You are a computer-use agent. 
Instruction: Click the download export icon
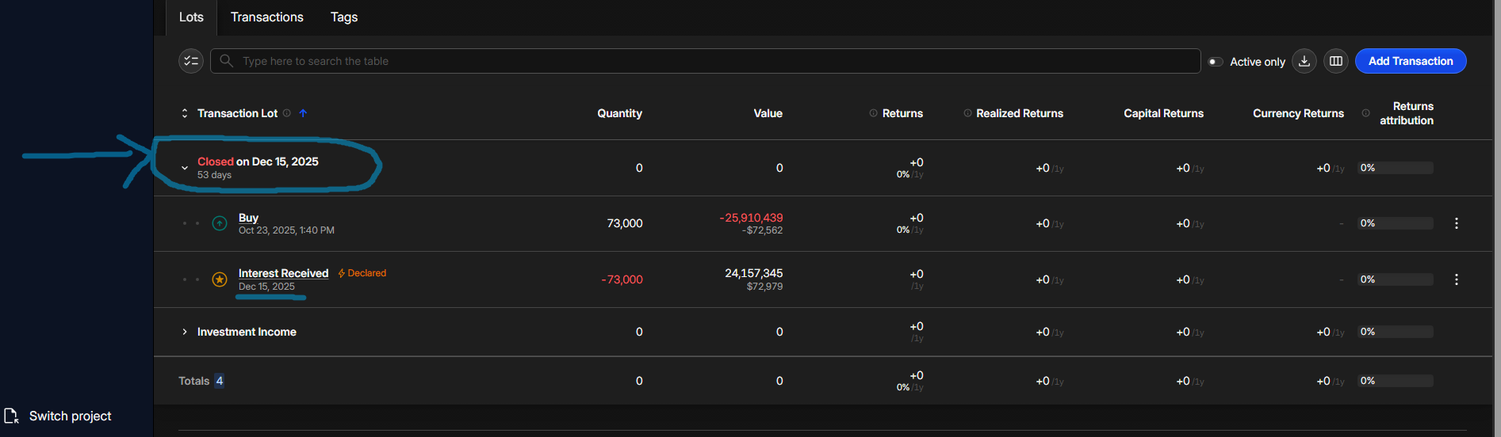(x=1304, y=61)
